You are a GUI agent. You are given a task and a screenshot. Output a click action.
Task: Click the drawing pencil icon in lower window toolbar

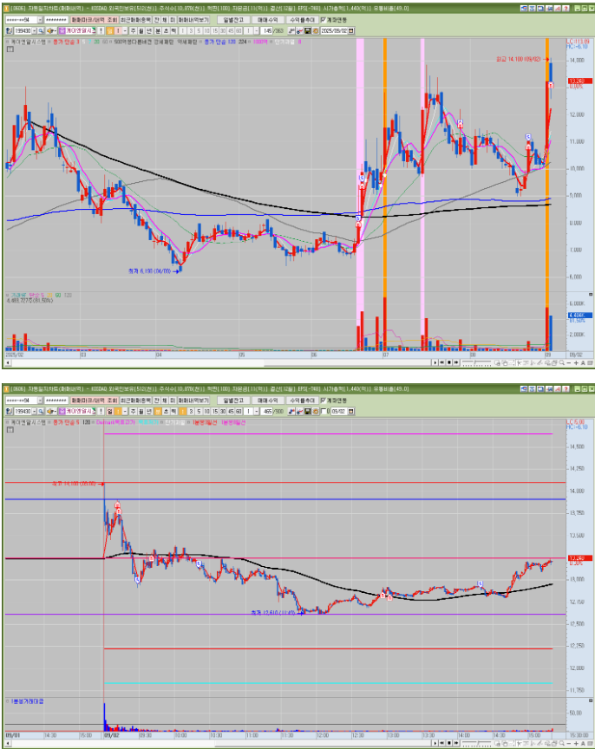click(x=298, y=411)
